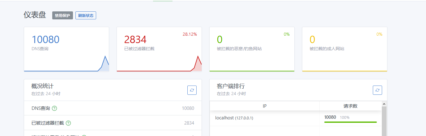426x136 pixels.
Task: Click the 2834 value in statistics table
Action: (x=189, y=123)
